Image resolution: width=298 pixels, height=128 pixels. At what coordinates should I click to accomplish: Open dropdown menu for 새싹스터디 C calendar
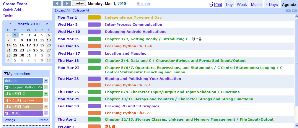(46, 94)
